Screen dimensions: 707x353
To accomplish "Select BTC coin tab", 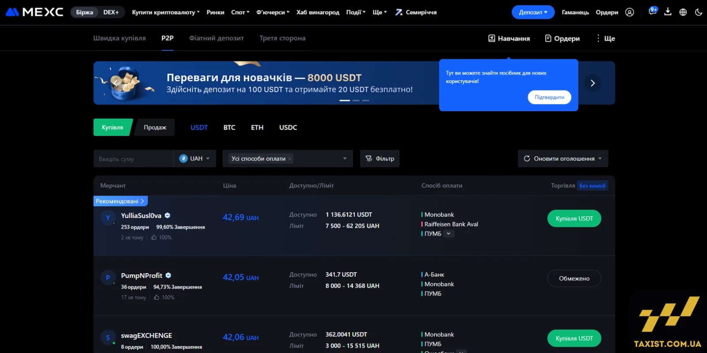I will coord(229,127).
